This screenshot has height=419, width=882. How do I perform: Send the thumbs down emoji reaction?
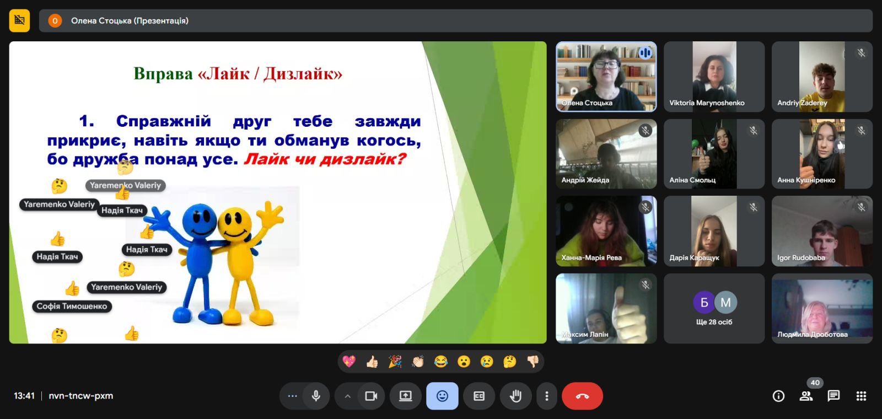[533, 362]
